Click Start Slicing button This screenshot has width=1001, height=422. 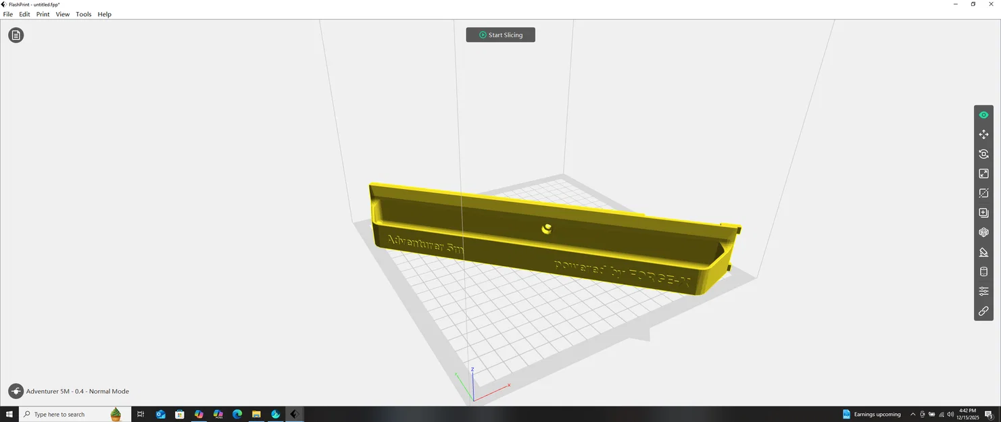[501, 34]
